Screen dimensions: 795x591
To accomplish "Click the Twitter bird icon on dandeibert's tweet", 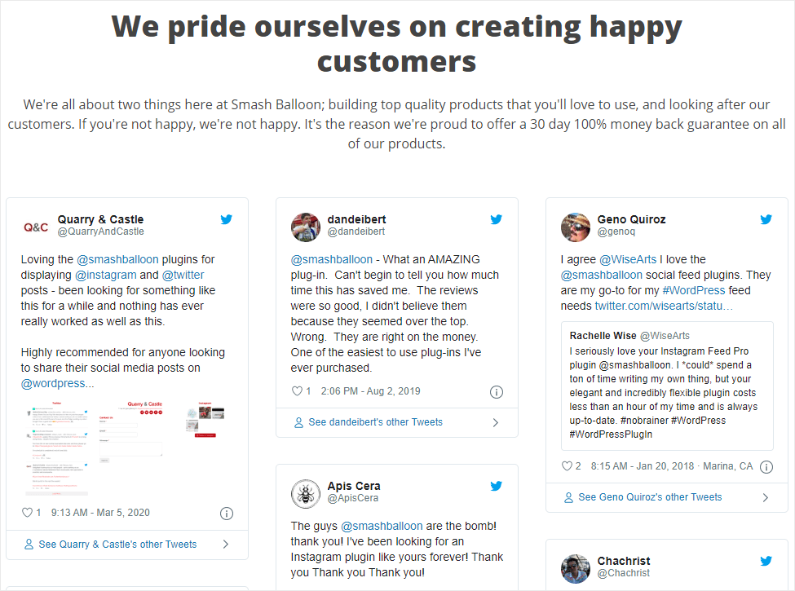I will 496,218.
